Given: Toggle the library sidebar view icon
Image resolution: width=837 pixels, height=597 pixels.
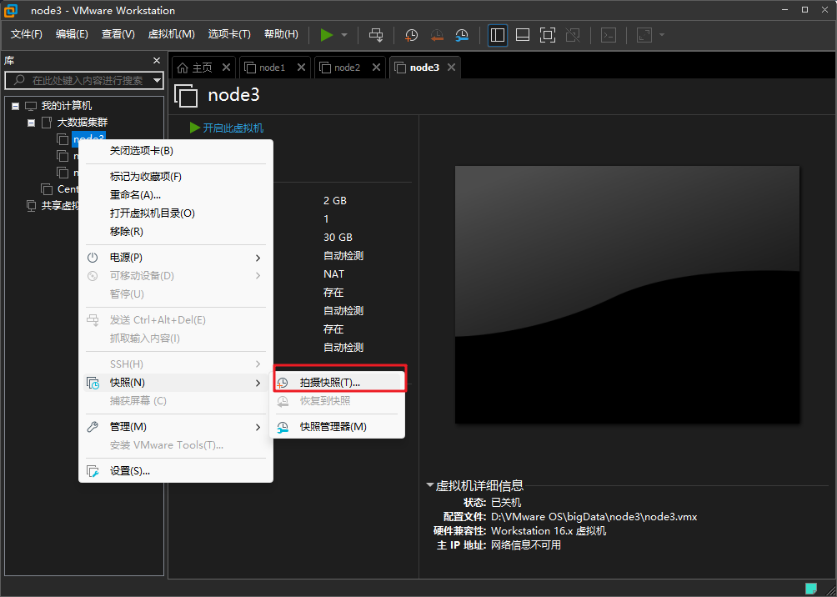Looking at the screenshot, I should point(498,35).
